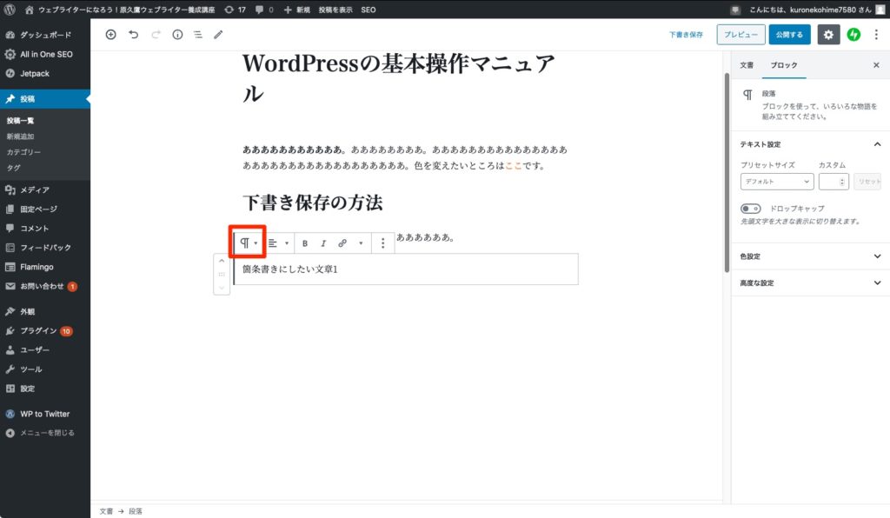Switch to the 文書 tab
The height and width of the screenshot is (518, 890).
747,65
